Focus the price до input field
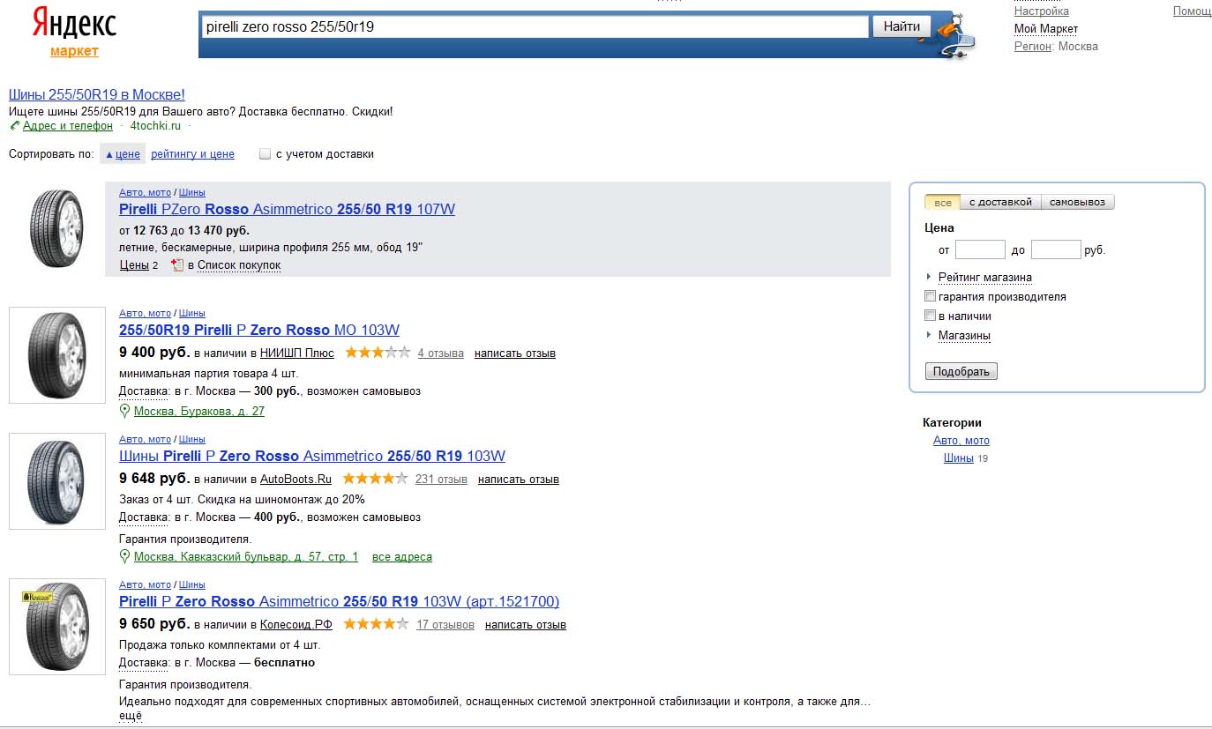The width and height of the screenshot is (1212, 729). pos(1056,249)
